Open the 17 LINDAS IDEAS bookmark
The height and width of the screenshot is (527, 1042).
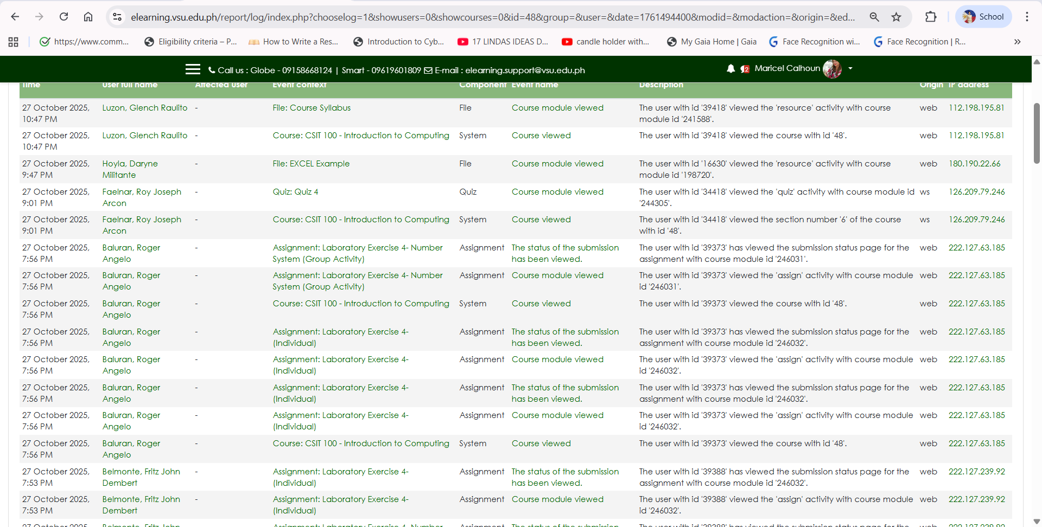[503, 42]
